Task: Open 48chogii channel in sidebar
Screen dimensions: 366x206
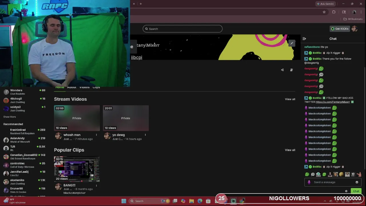Action: point(24,100)
